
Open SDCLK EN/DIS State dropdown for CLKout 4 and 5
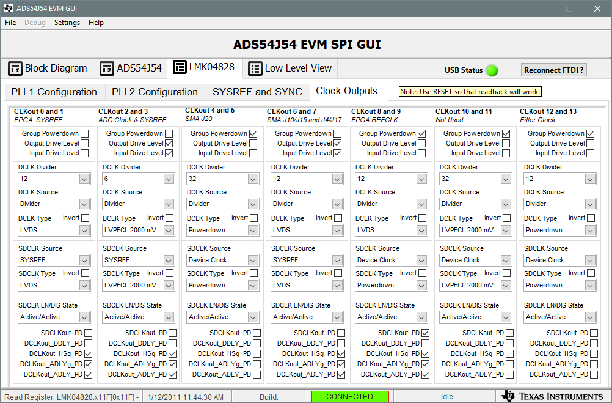pos(223,317)
